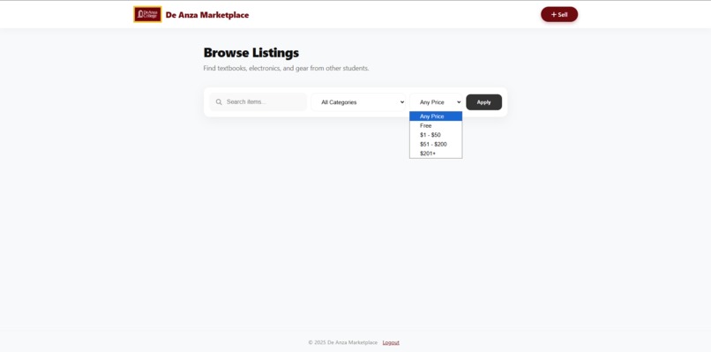The height and width of the screenshot is (352, 711).
Task: Pick the $51 - $200 price range
Action: [x=436, y=145]
